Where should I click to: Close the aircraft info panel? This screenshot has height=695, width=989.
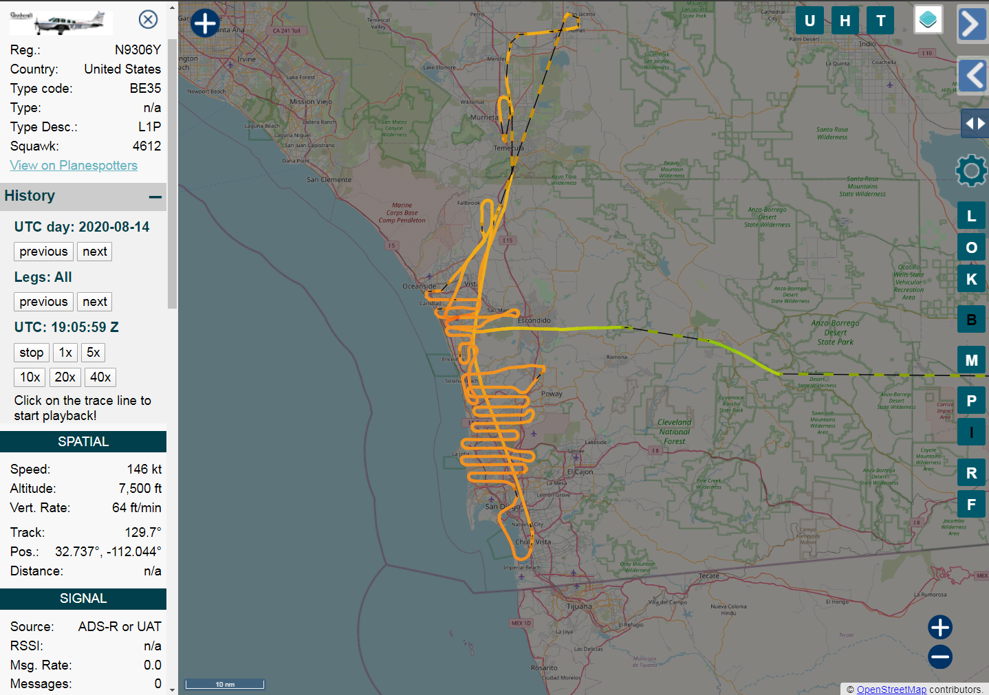[x=148, y=19]
